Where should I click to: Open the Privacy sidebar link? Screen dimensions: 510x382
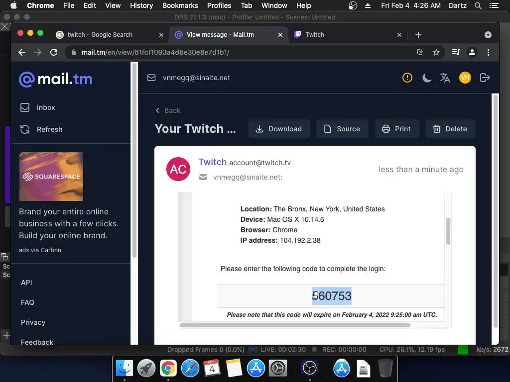33,322
